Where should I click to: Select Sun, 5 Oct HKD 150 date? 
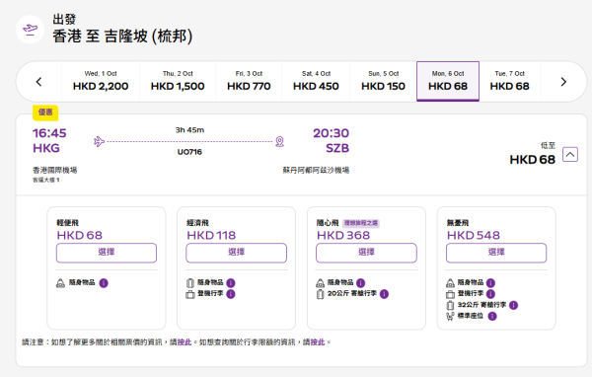(383, 82)
